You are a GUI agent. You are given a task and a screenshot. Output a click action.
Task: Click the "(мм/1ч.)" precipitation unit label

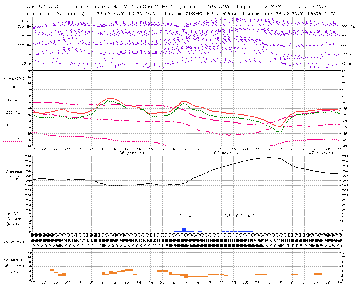point(14,224)
